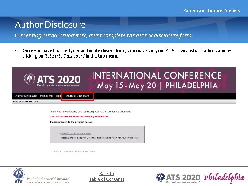Click the Philadelphia logo in the footer

224,178
